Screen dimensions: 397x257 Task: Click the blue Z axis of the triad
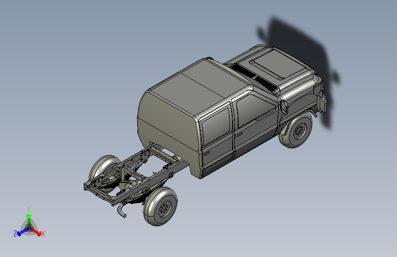23,232
